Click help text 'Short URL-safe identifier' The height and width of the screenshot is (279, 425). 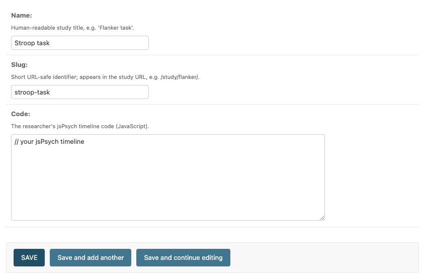point(105,77)
